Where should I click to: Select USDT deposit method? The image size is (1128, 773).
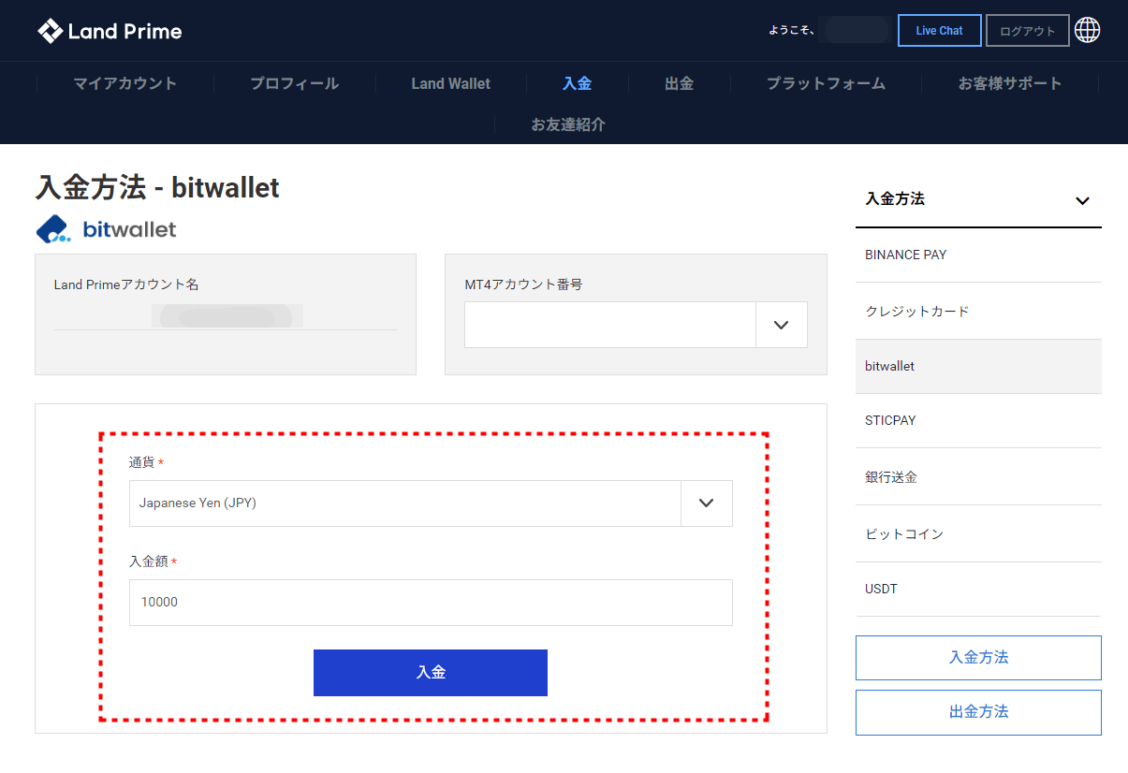(x=978, y=589)
